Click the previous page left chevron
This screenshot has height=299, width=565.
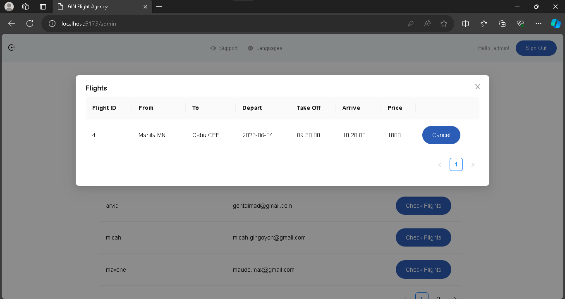point(440,164)
